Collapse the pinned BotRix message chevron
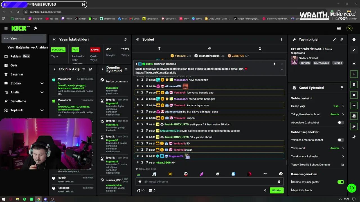Screen dimensions: 360x202 coord(282,70)
